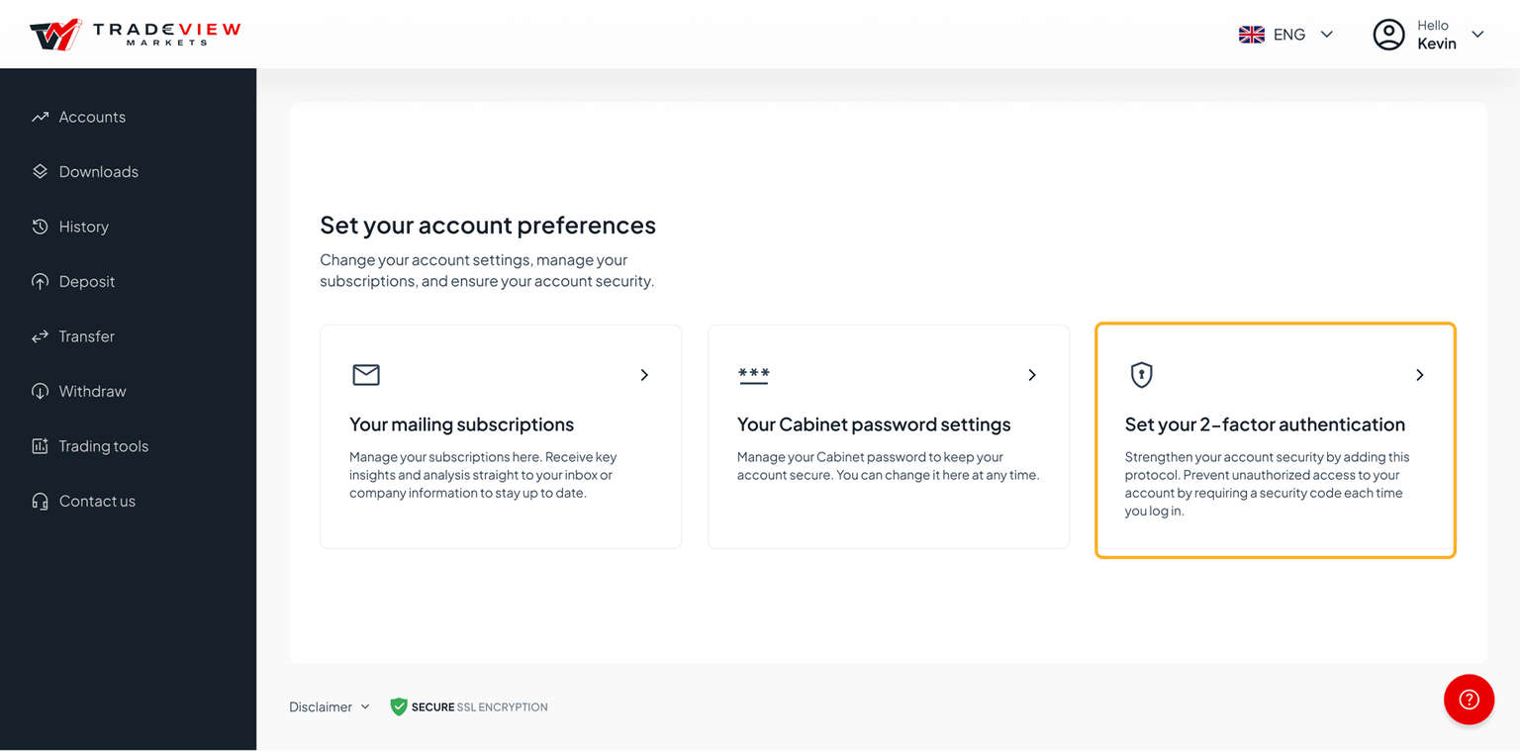The height and width of the screenshot is (751, 1520).
Task: Open the Transfer section
Action: point(85,335)
